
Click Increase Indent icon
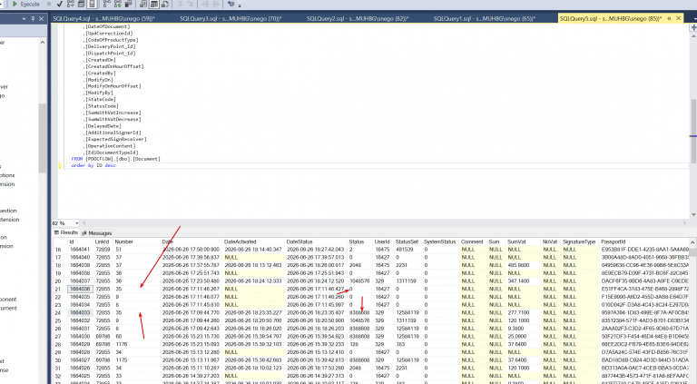(216, 4)
